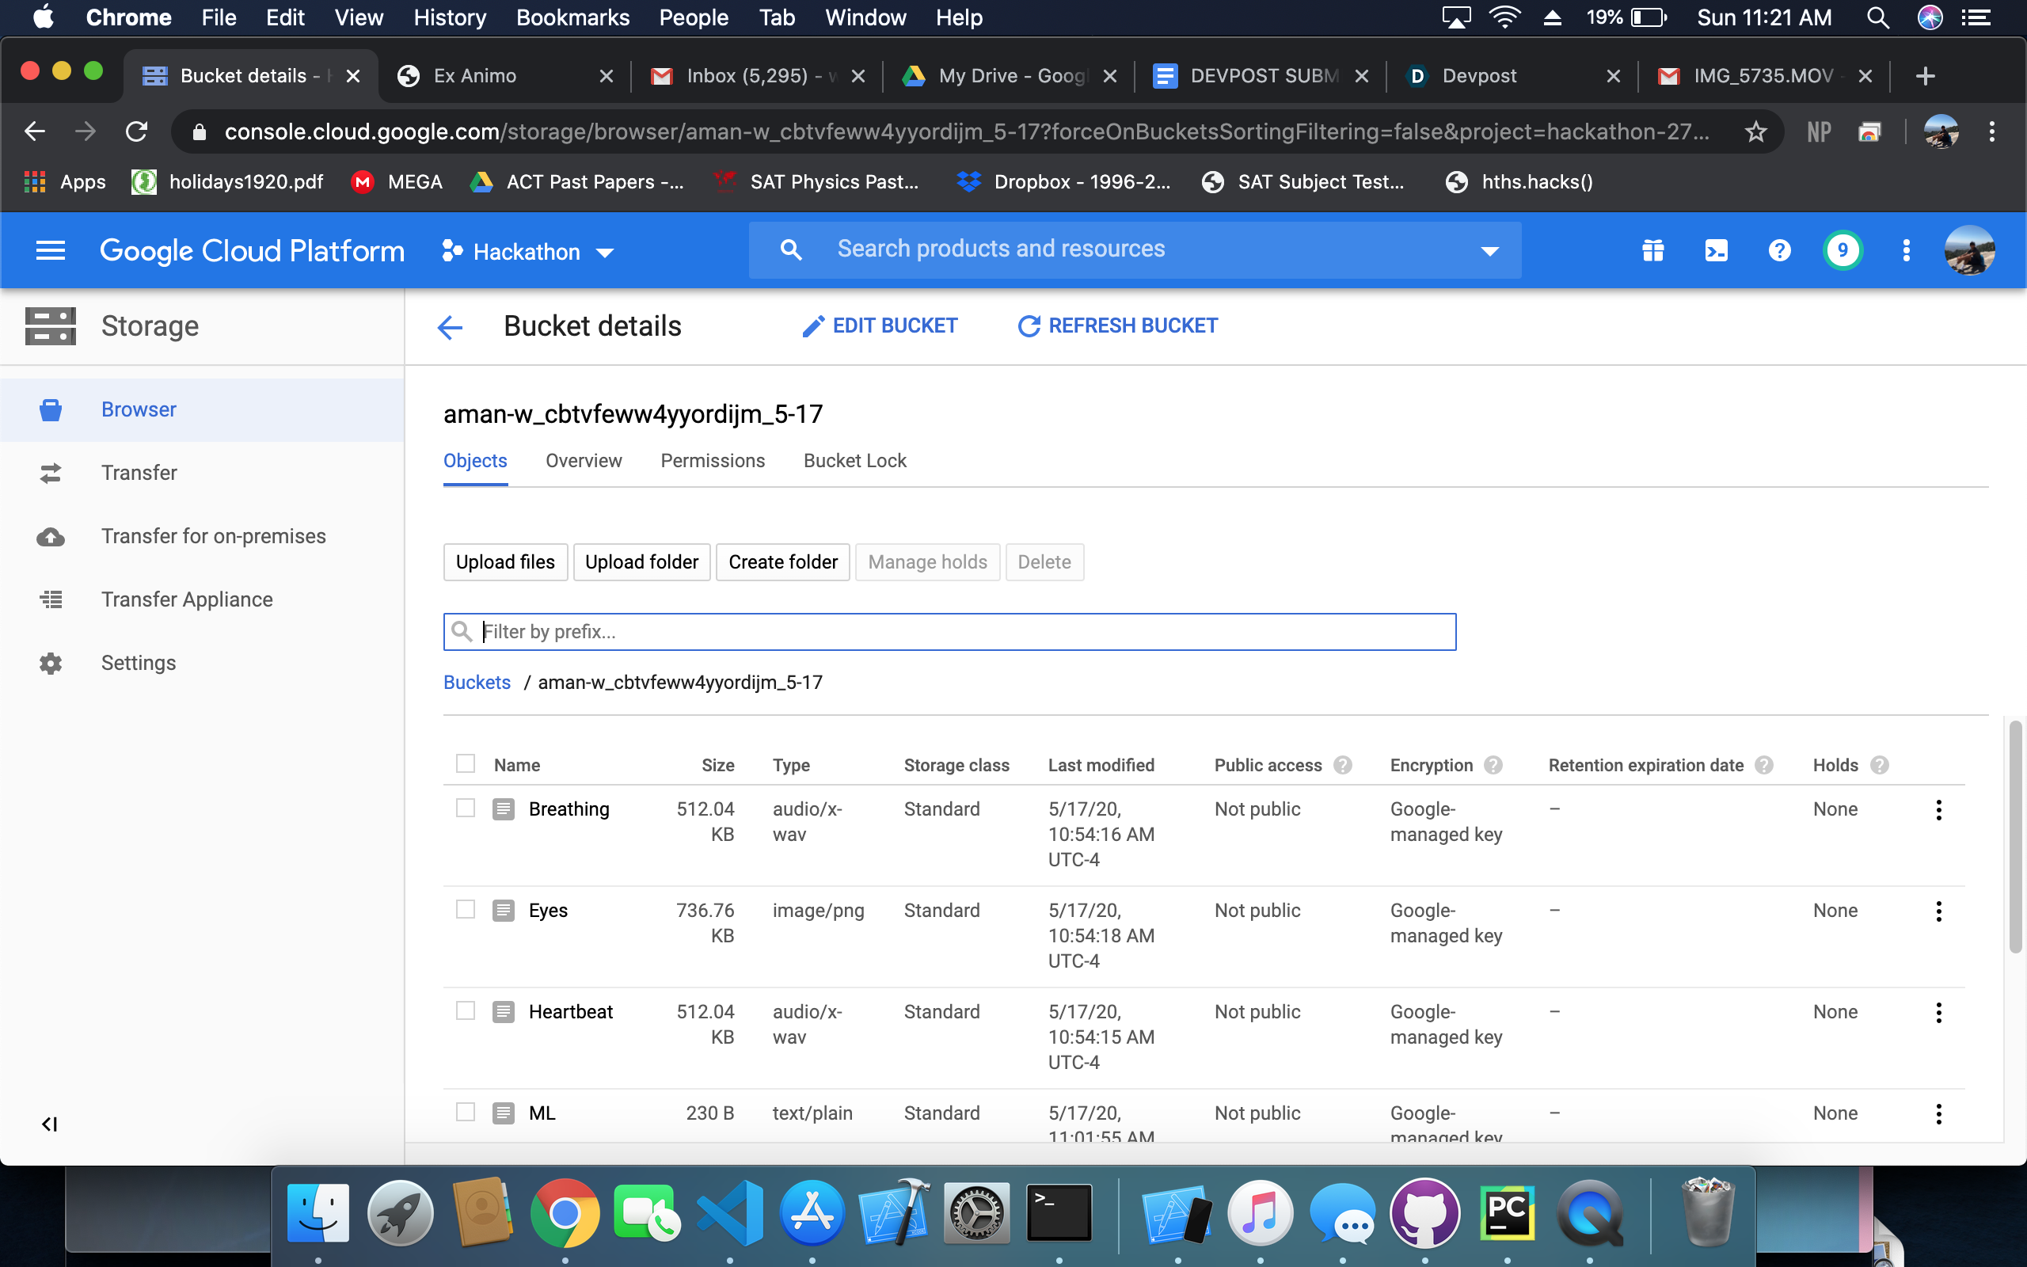
Task: Open the hamburger navigation menu
Action: [50, 250]
